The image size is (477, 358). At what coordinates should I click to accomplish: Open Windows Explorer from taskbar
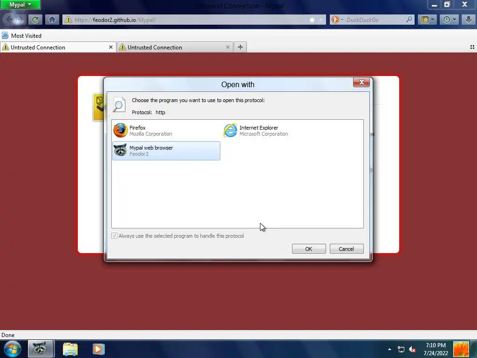[70, 349]
